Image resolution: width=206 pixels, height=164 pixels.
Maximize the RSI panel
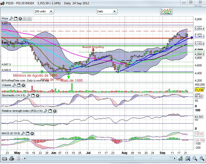click(50, 111)
